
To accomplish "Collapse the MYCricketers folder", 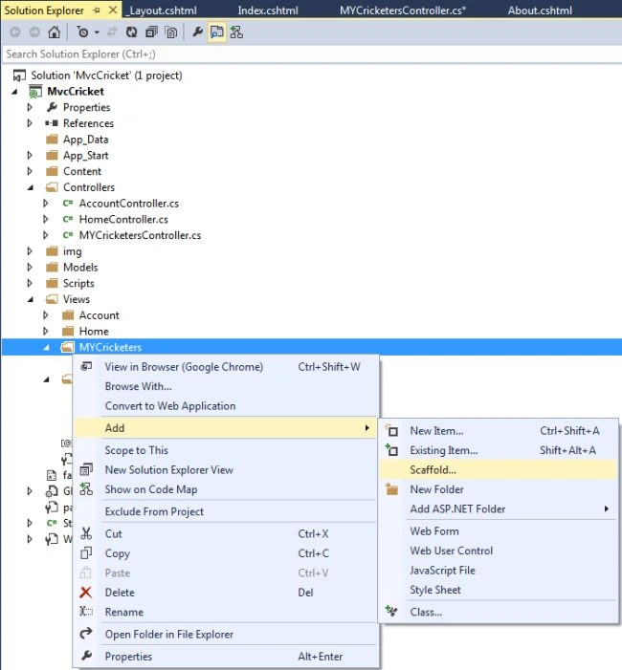I will point(46,348).
